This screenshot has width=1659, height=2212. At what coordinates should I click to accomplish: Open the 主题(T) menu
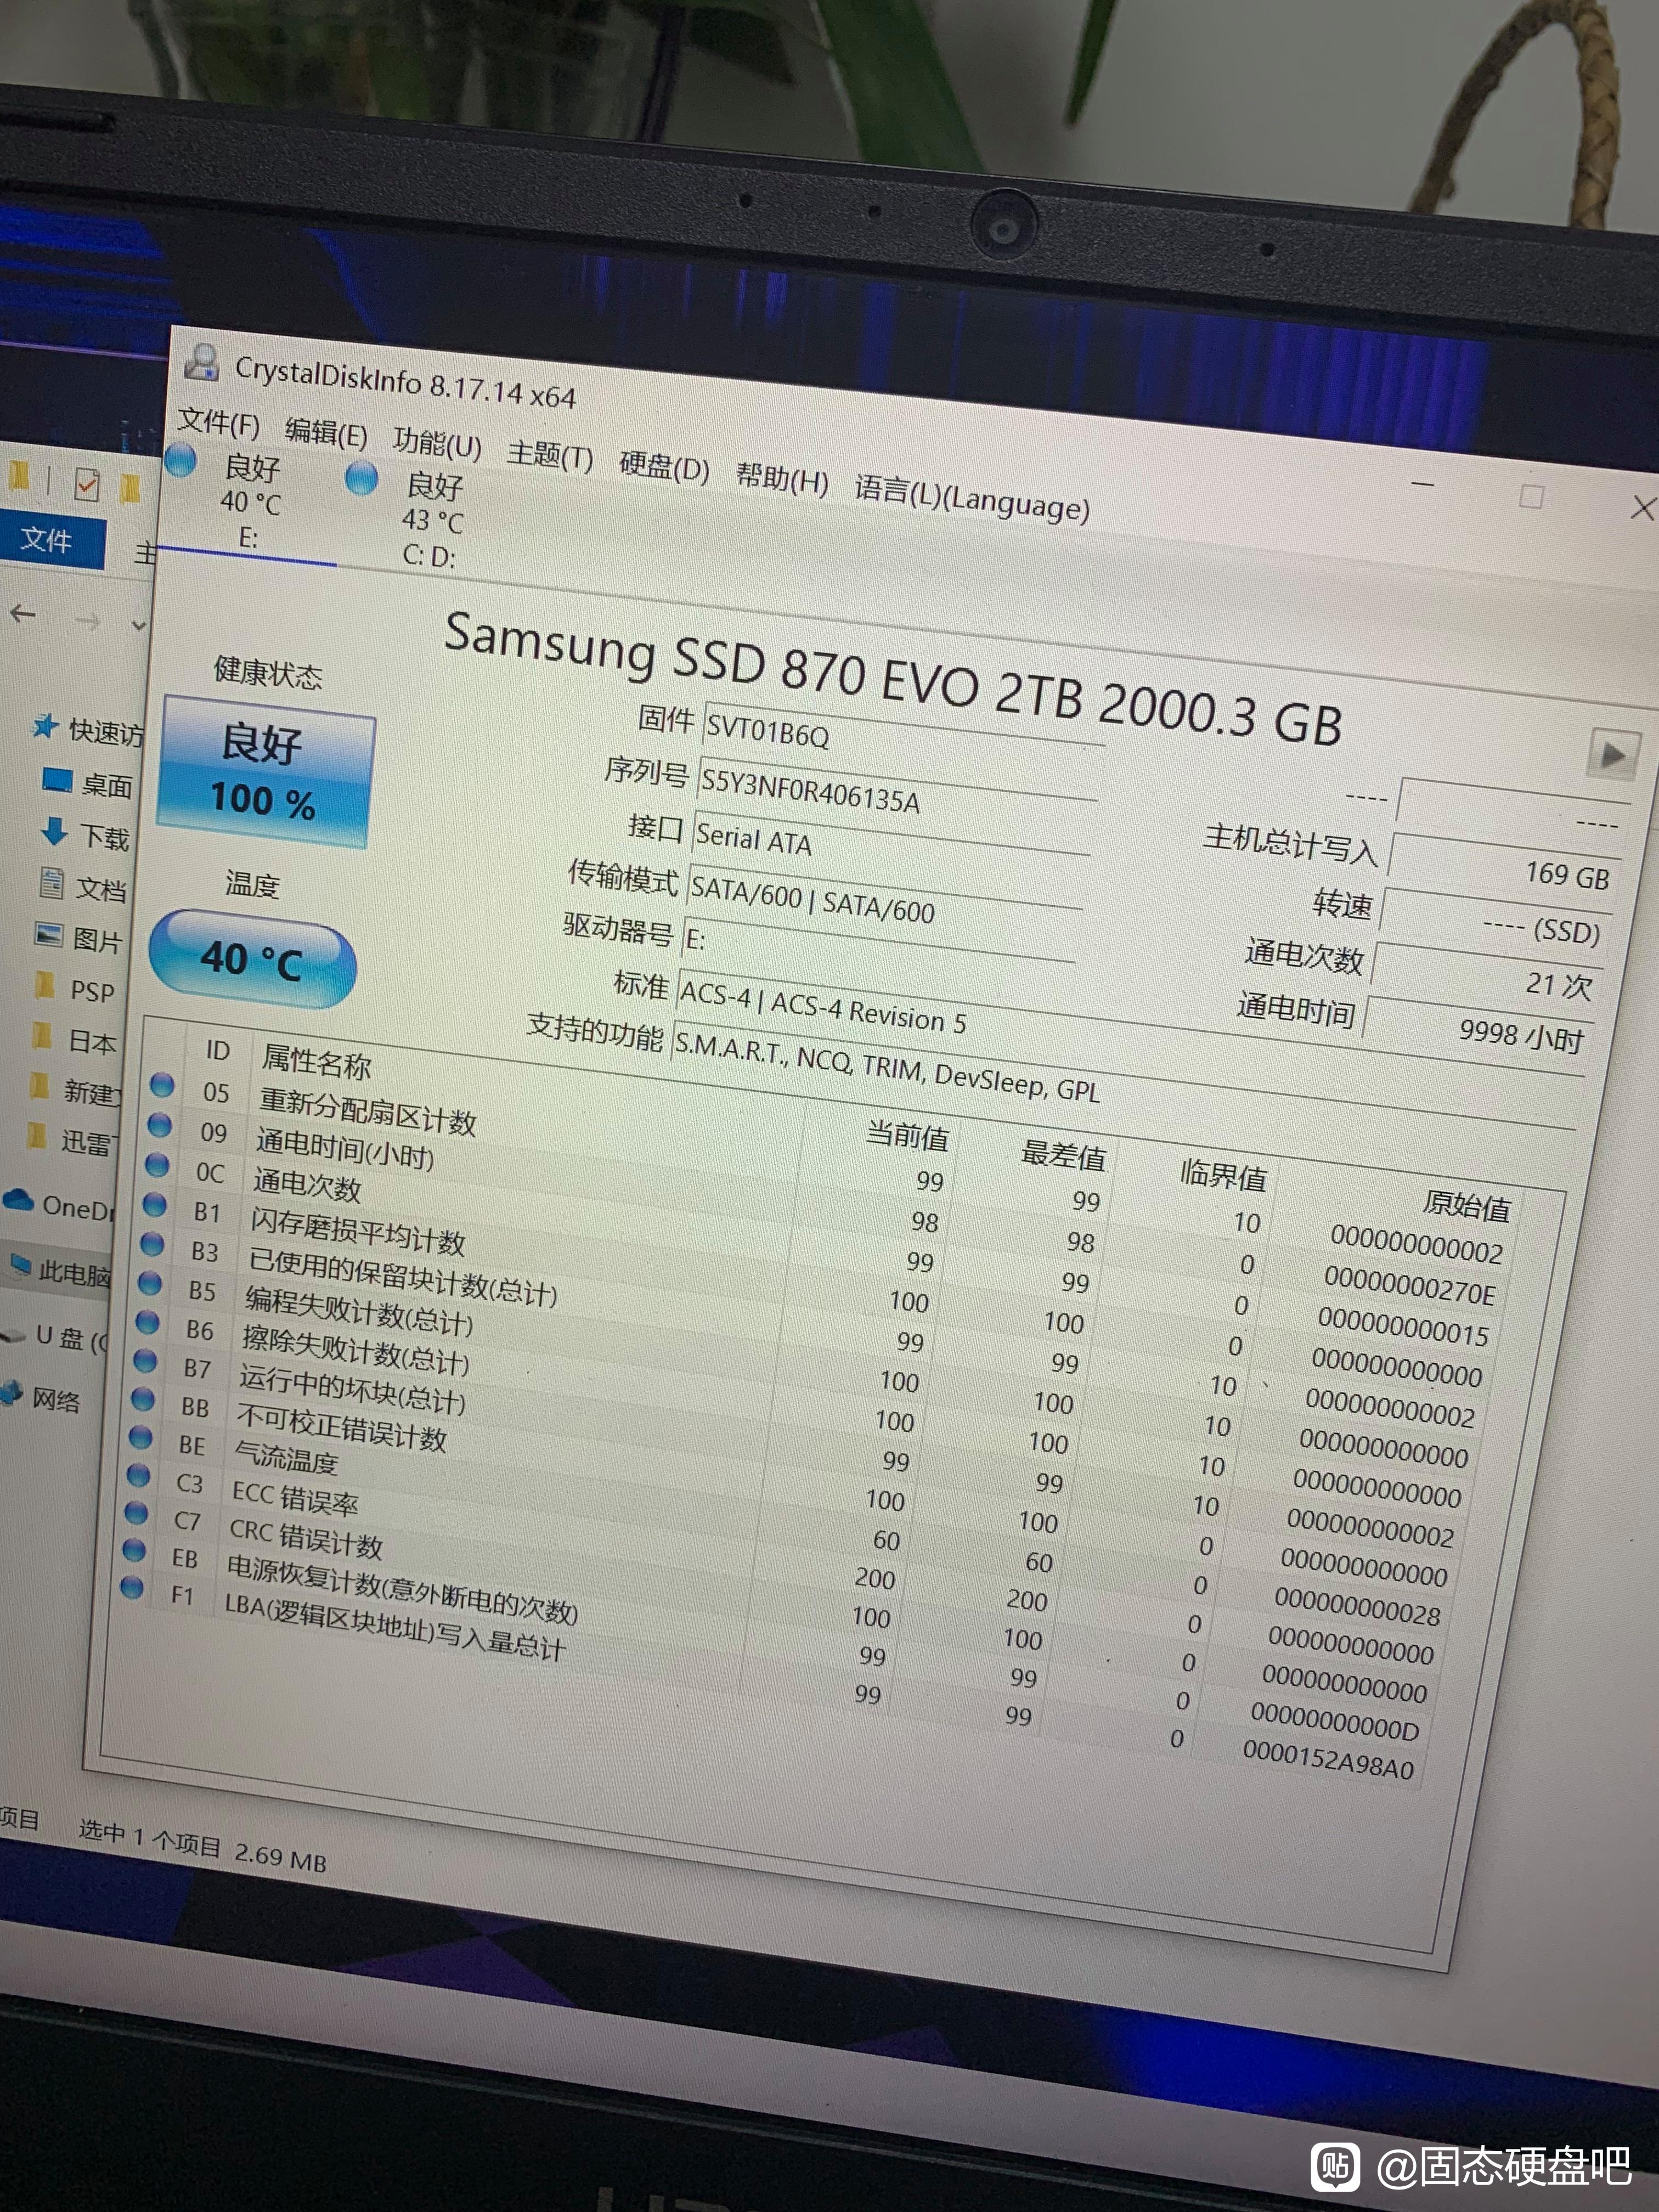click(x=549, y=455)
